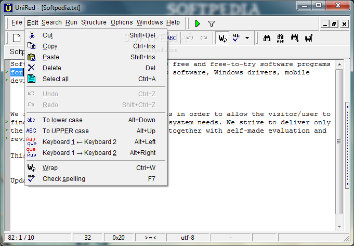Click the vertical scrollbar thumb
The height and width of the screenshot is (246, 354).
point(339,141)
